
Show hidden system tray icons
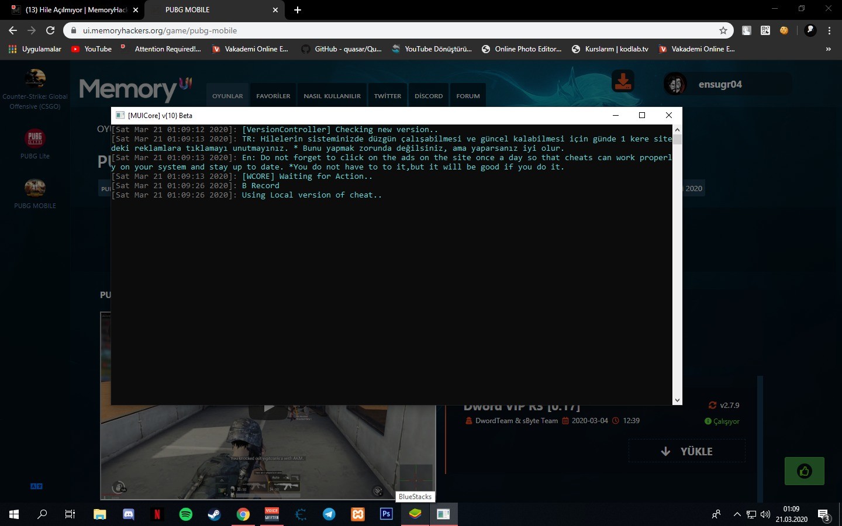click(x=737, y=514)
